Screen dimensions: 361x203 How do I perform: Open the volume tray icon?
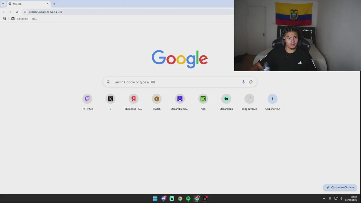click(340, 198)
